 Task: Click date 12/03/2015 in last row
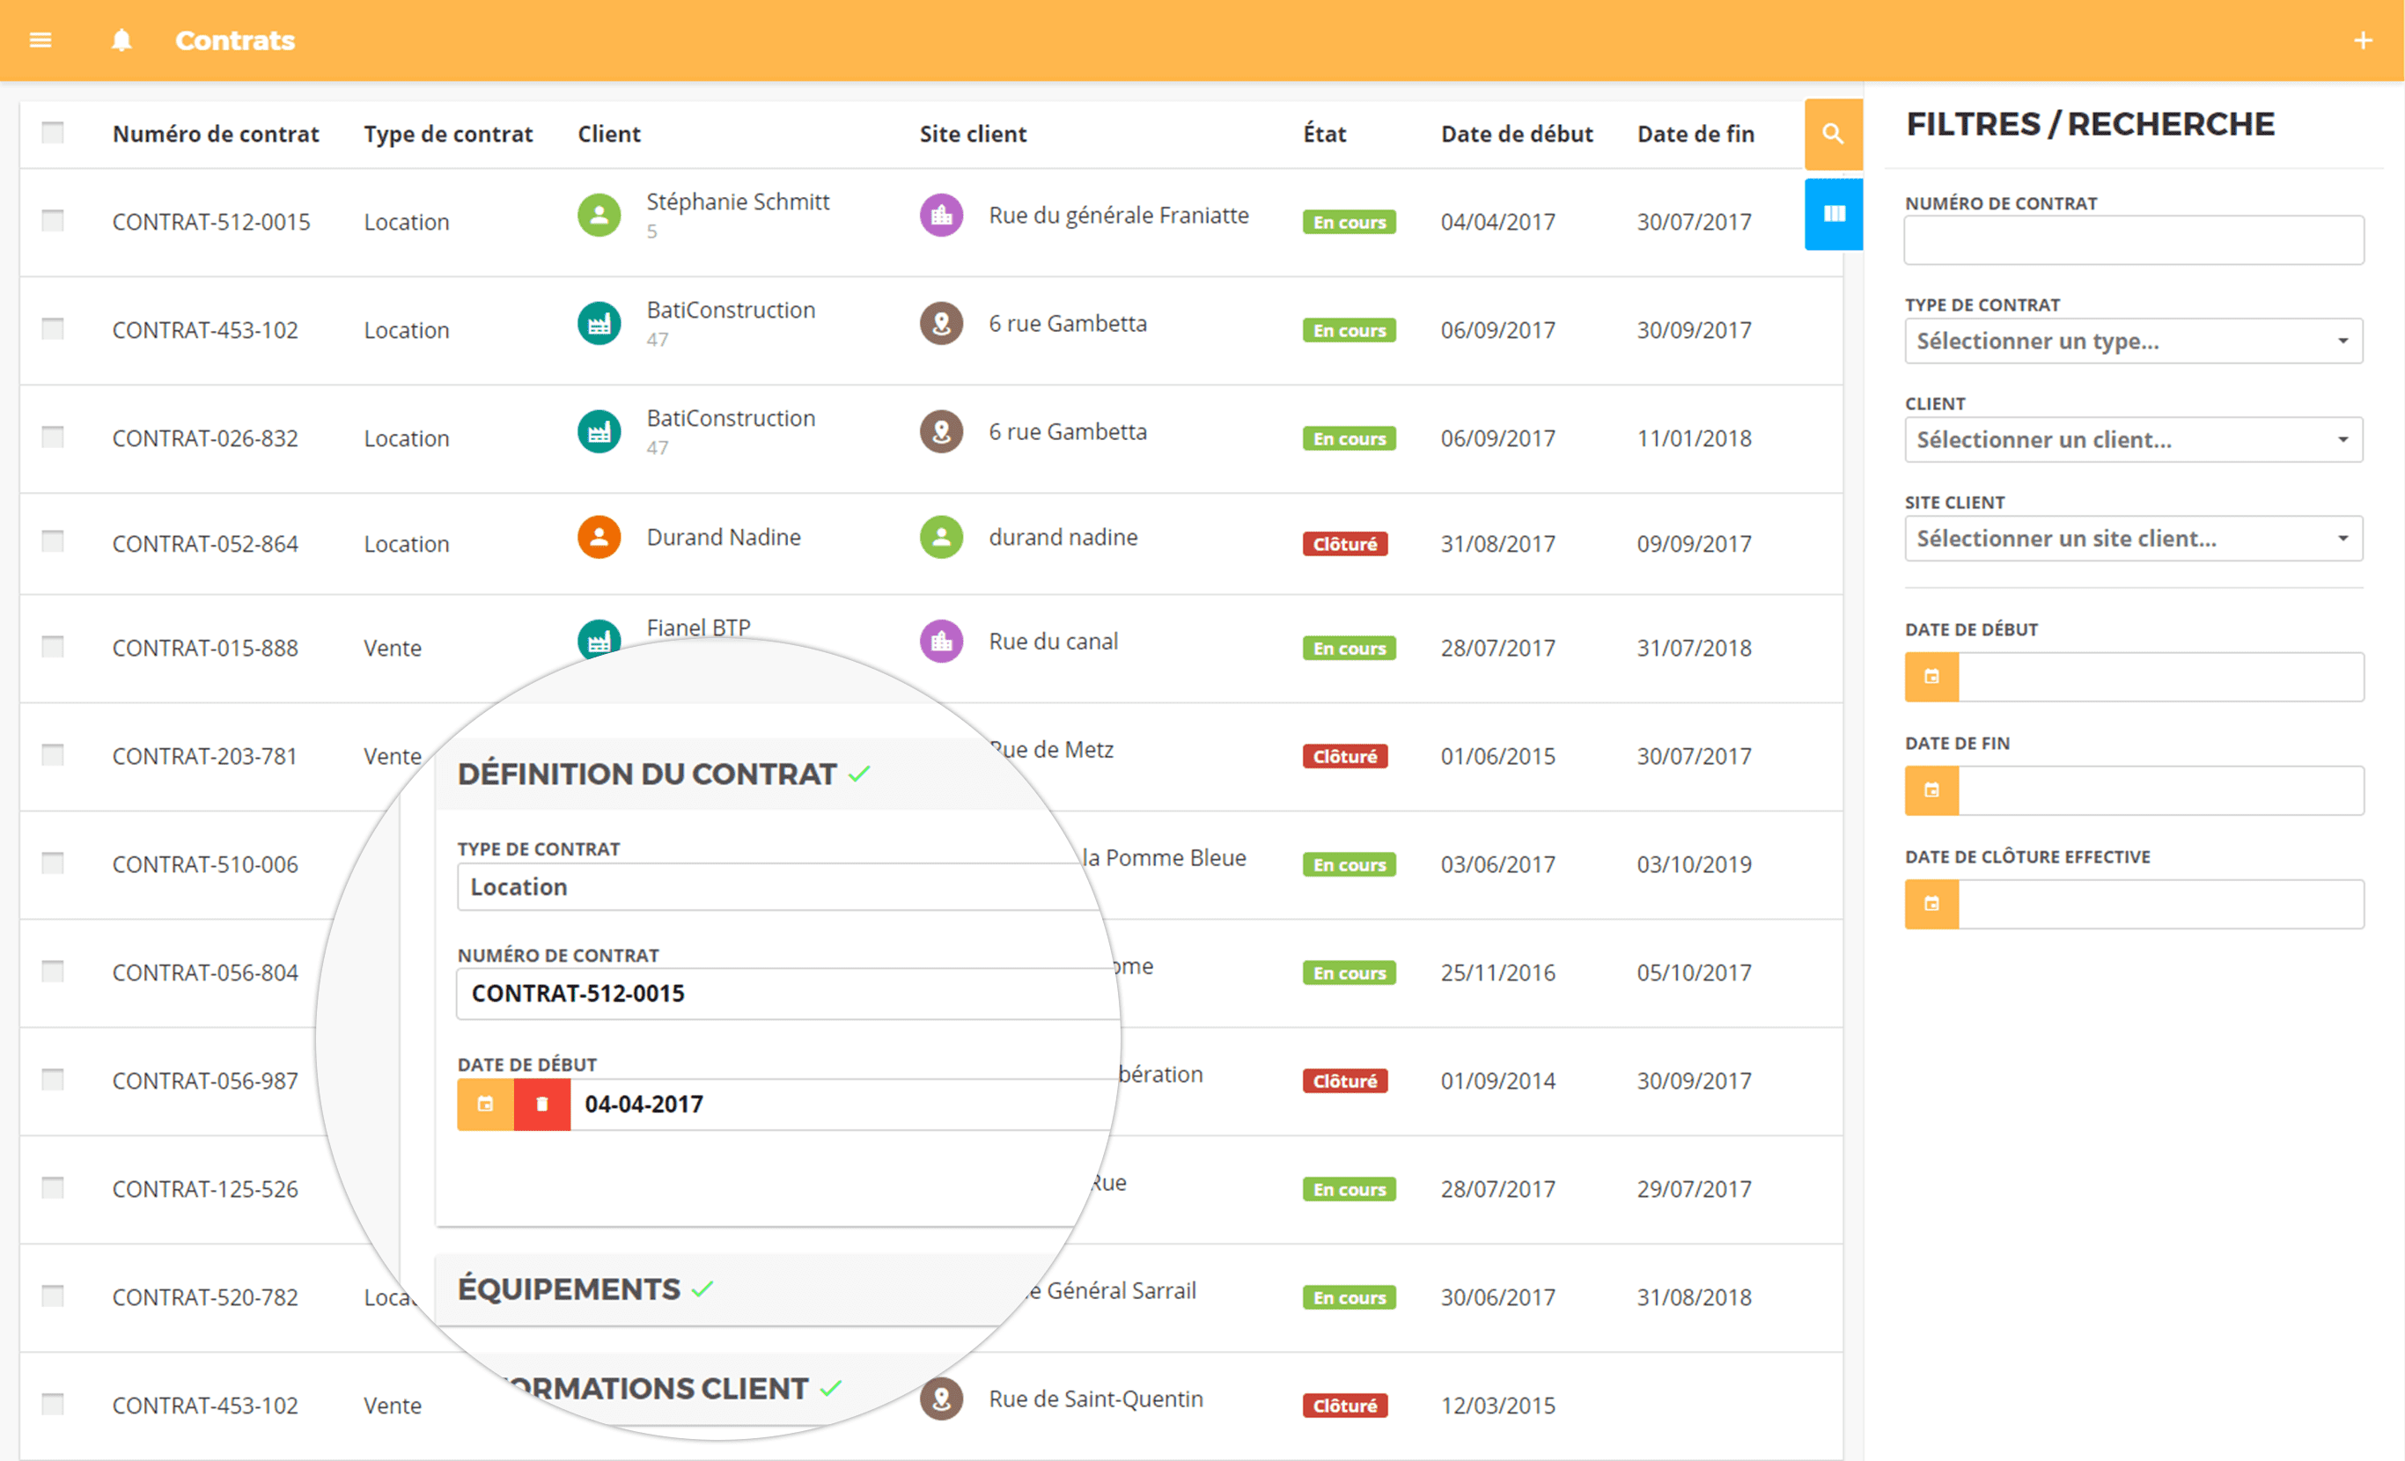1498,1406
